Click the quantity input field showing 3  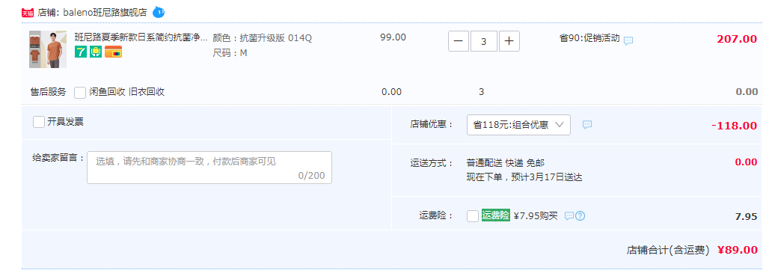[483, 41]
